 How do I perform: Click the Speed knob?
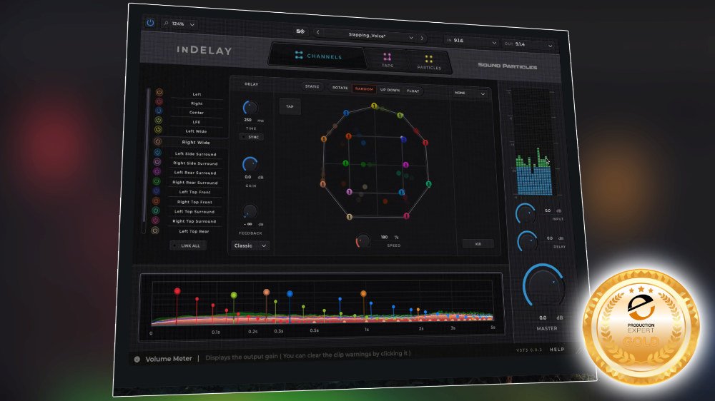(x=363, y=240)
